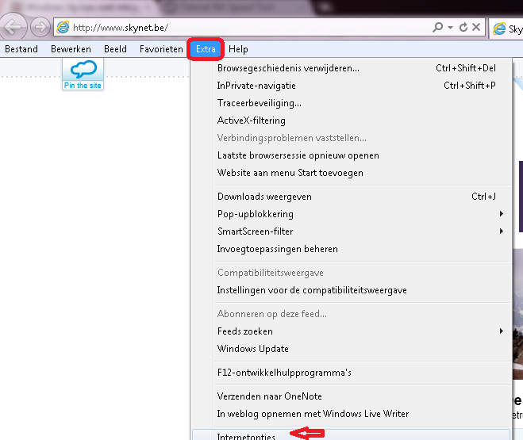Expand the SmartScreen-filter submenu
This screenshot has height=440, width=523.
point(352,231)
